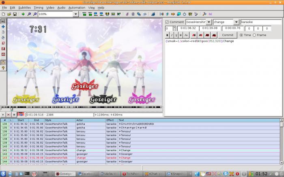Viewport: 284px width, 177px height.
Task: Save subtitles with the floppy disk icon
Action: click(15, 14)
